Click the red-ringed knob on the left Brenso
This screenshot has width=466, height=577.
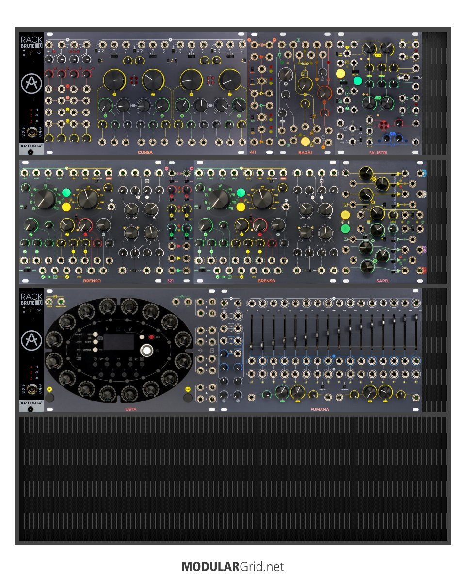(x=85, y=224)
